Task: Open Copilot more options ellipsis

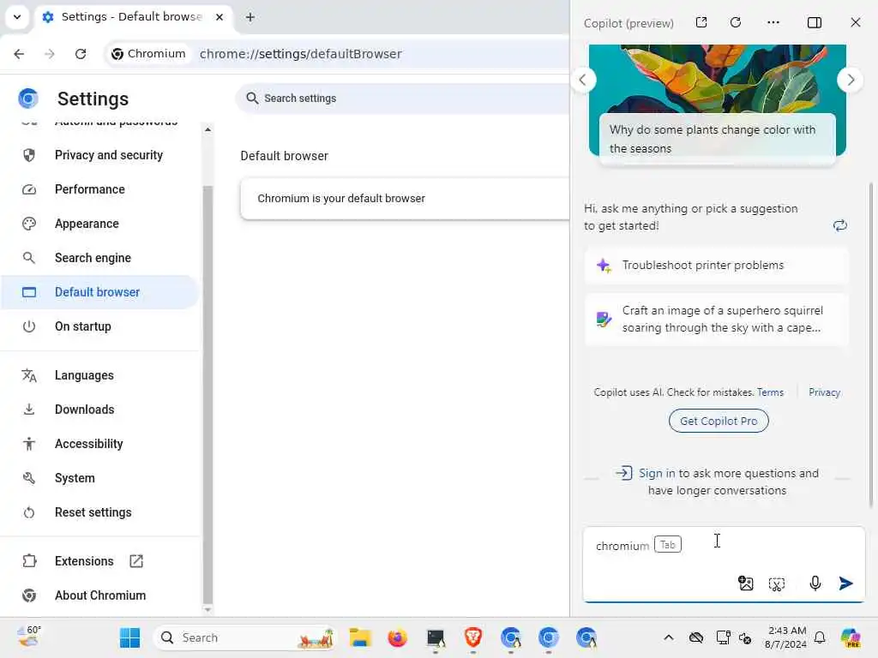Action: click(773, 22)
